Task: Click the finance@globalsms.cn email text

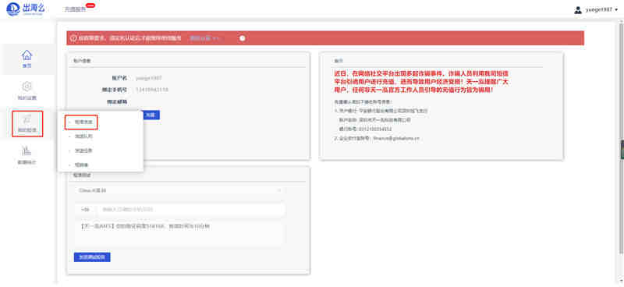Action: [395, 139]
